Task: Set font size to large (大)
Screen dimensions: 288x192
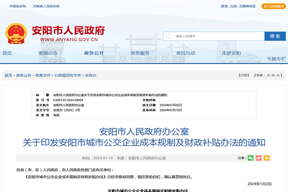Action: tap(268, 75)
